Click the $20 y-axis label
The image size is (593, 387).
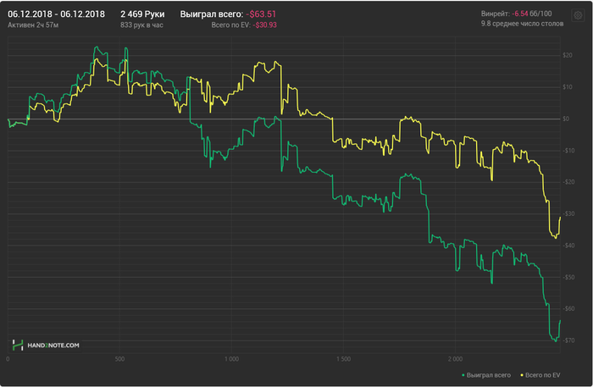coord(568,55)
